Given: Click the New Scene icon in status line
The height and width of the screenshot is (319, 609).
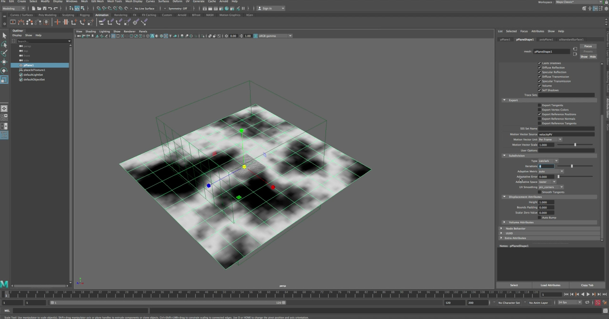Looking at the screenshot, I should click(33, 8).
